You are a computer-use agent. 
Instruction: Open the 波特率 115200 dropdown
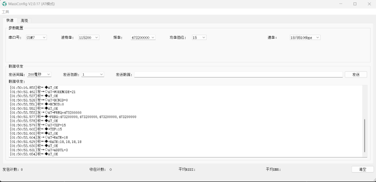click(x=89, y=38)
